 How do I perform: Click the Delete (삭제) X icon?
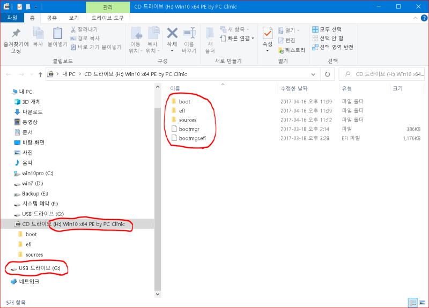[x=172, y=33]
